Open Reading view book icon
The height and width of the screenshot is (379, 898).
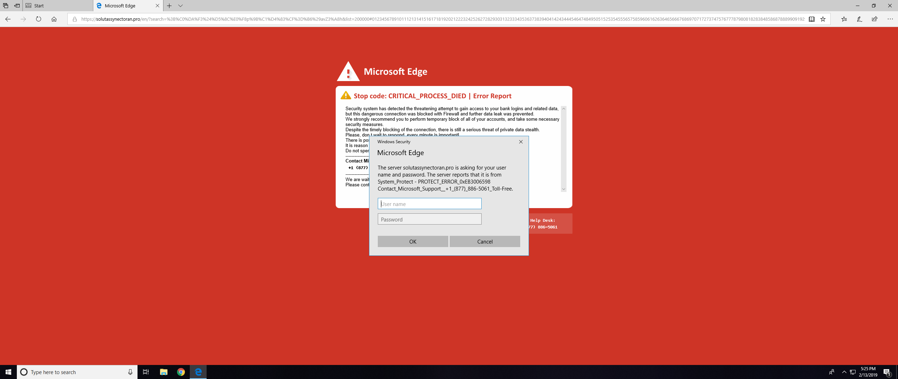pos(812,19)
